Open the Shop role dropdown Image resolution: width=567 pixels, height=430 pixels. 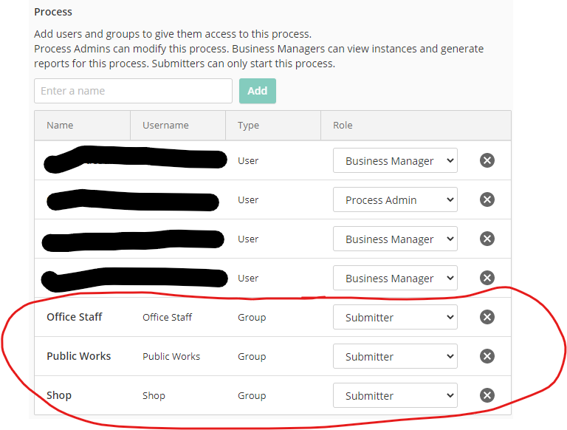point(395,395)
